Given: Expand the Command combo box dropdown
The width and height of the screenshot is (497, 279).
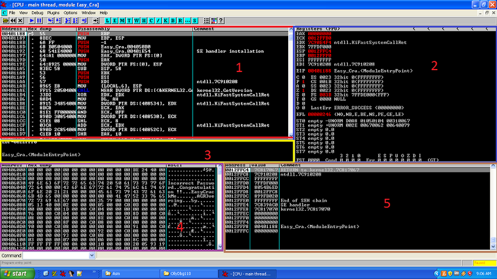Looking at the screenshot, I should pyautogui.click(x=91, y=255).
